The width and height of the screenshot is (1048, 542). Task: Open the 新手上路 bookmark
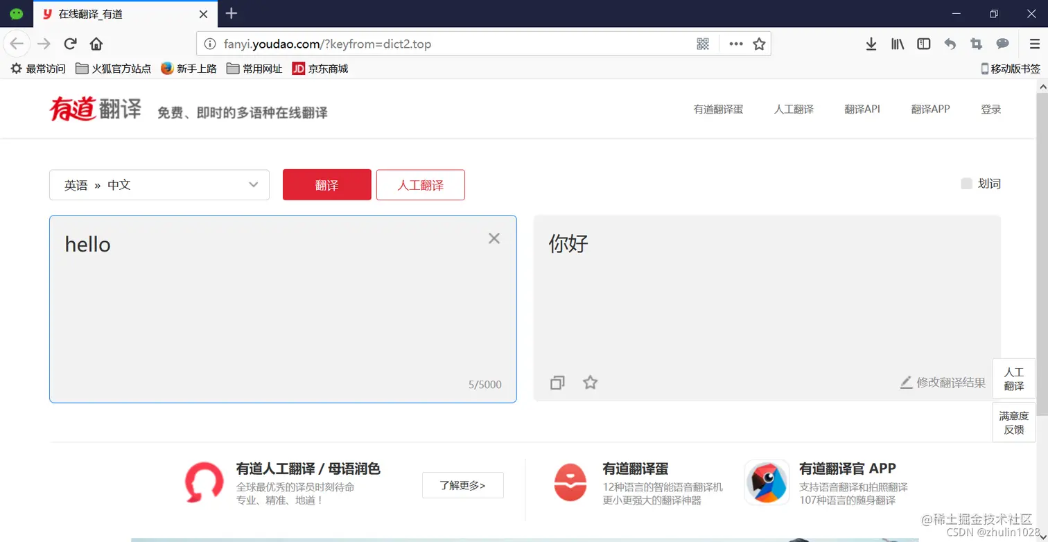pyautogui.click(x=189, y=69)
